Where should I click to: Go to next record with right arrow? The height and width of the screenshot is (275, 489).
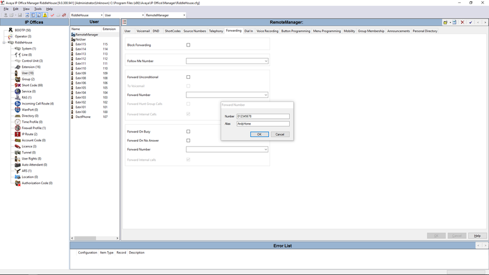(485, 22)
